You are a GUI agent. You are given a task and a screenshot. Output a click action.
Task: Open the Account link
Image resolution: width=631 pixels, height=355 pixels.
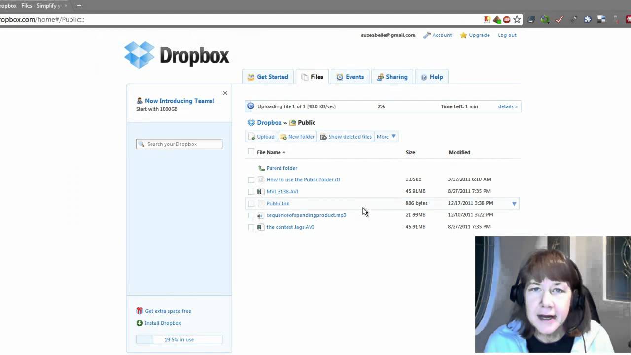tap(442, 35)
